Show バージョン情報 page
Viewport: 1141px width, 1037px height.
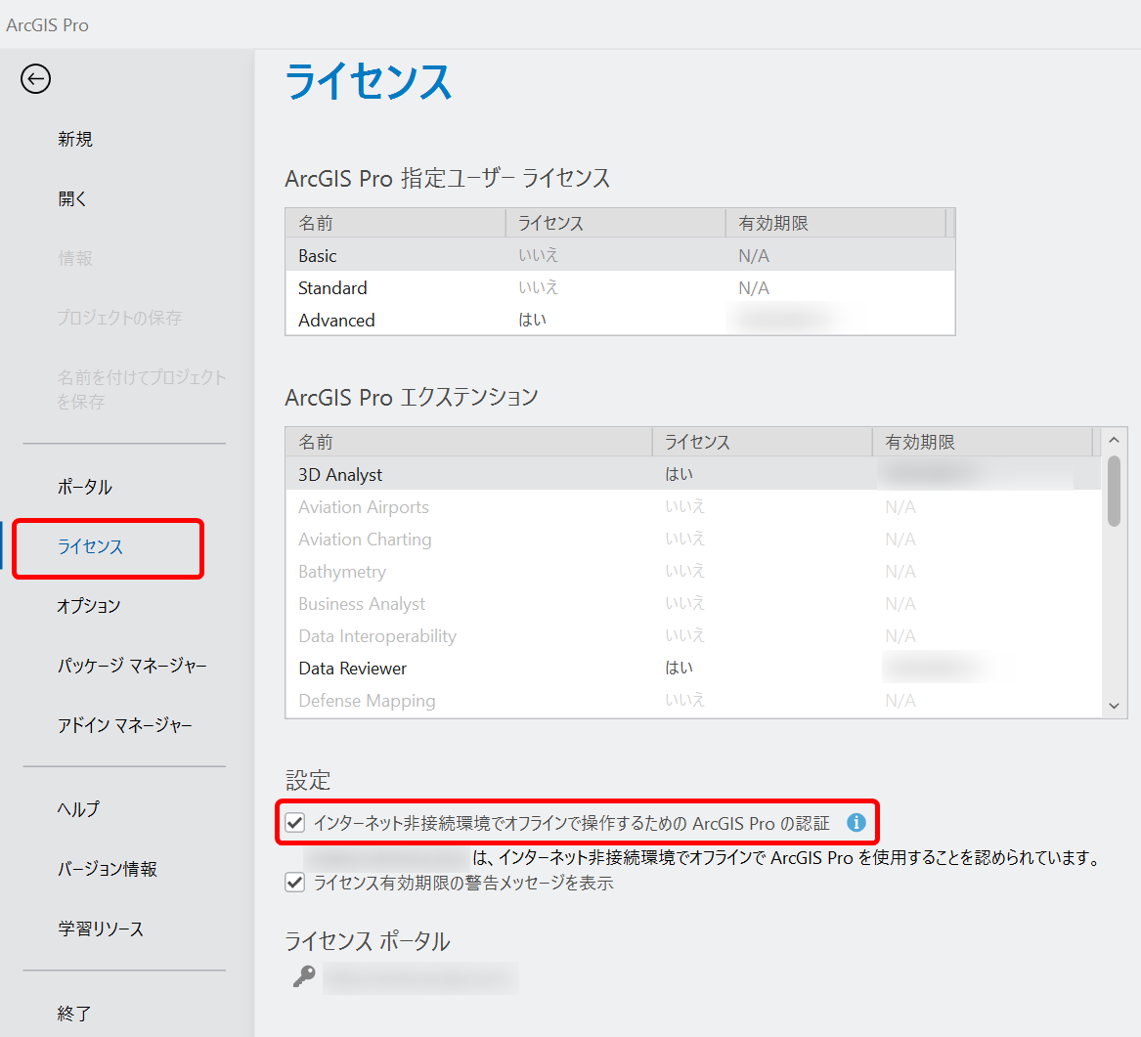click(x=108, y=869)
